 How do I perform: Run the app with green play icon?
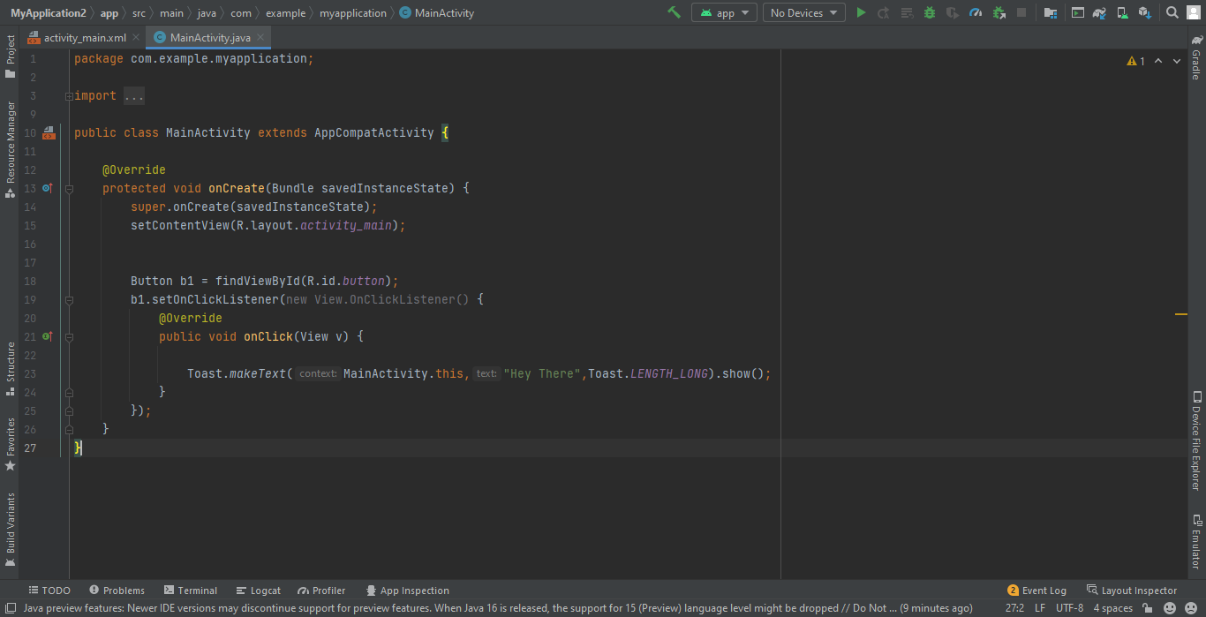[862, 12]
